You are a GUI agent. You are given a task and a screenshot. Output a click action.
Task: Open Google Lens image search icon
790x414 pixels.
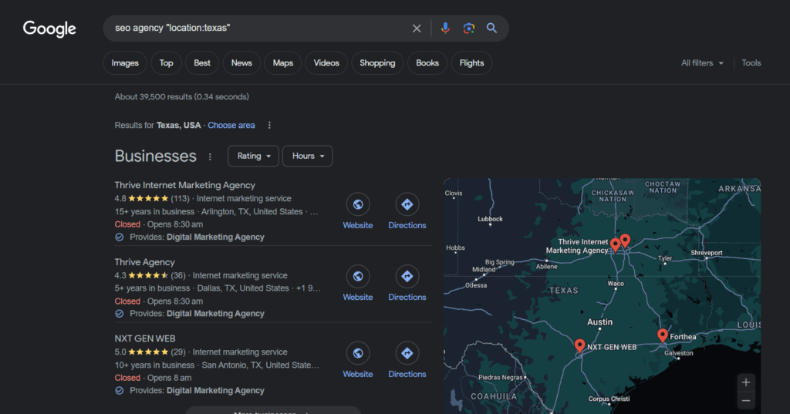coord(468,29)
